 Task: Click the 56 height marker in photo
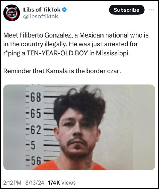coord(36,161)
